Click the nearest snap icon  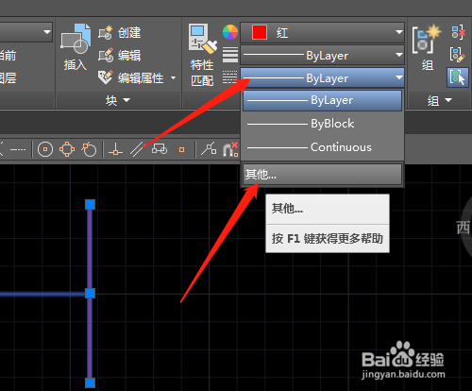pos(209,149)
